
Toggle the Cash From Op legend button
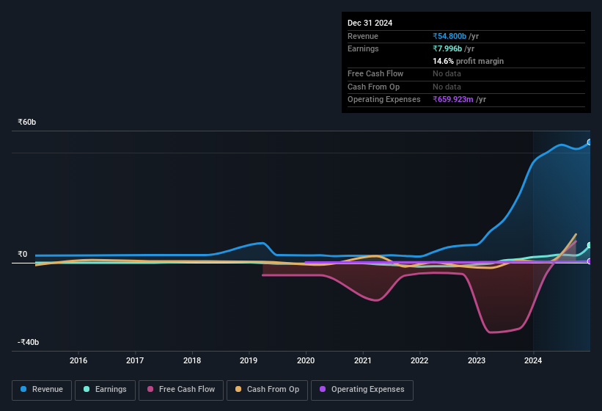click(x=267, y=390)
